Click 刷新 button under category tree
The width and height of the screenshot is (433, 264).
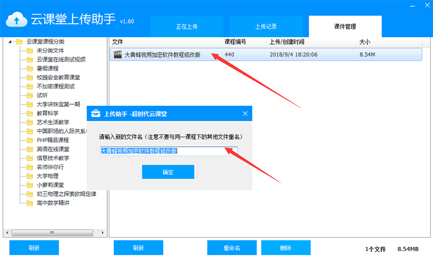click(x=34, y=248)
